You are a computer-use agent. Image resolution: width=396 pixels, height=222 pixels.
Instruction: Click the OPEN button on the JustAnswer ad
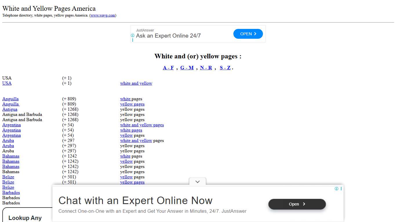coord(248,34)
